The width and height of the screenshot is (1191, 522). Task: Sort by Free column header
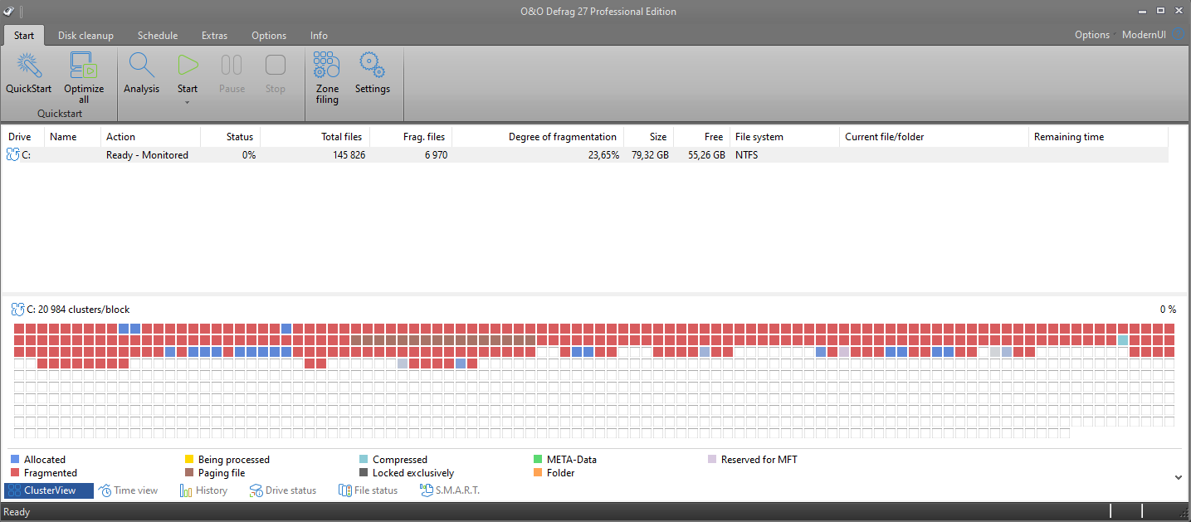701,137
